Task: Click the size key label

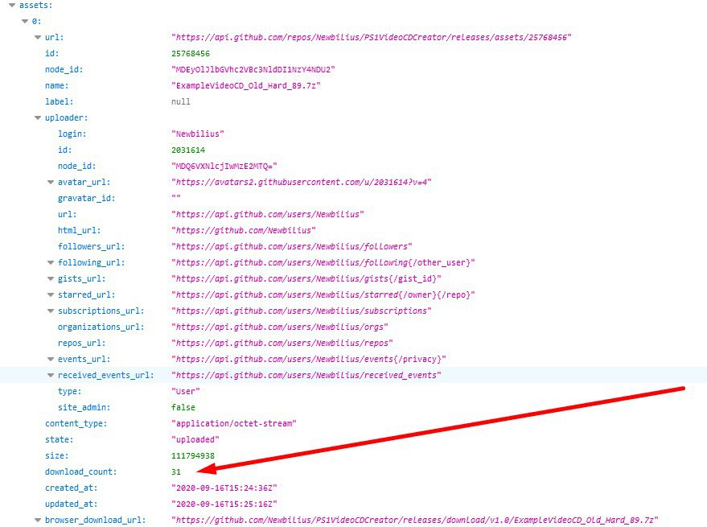Action: pyautogui.click(x=57, y=455)
